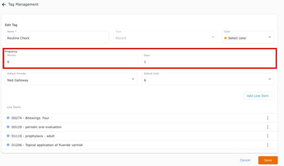
Task: Open kebab menu for D1110 prophylaxis adult
Action: [x=268, y=136]
